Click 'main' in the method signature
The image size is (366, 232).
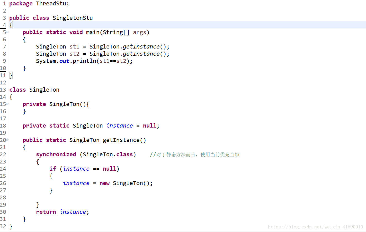click(93, 32)
